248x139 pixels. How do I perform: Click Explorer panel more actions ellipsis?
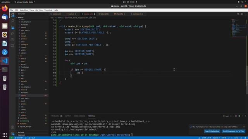click(x=46, y=14)
